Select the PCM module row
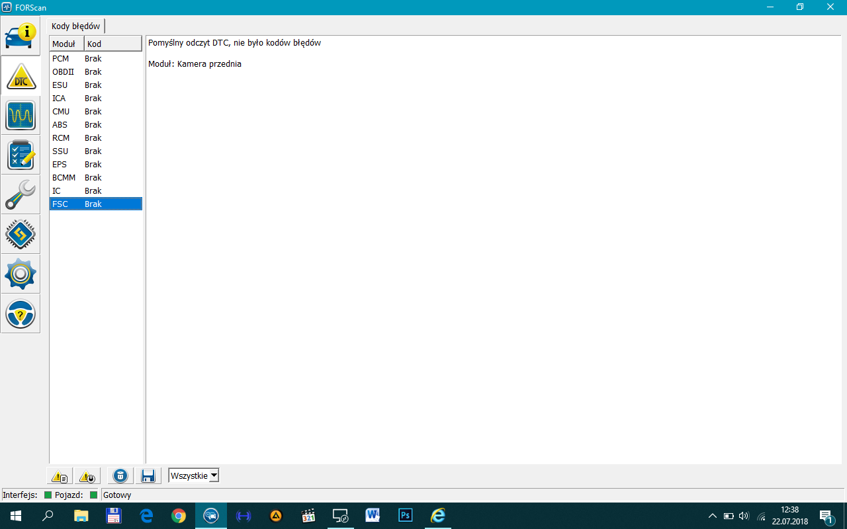The height and width of the screenshot is (529, 847). point(95,59)
